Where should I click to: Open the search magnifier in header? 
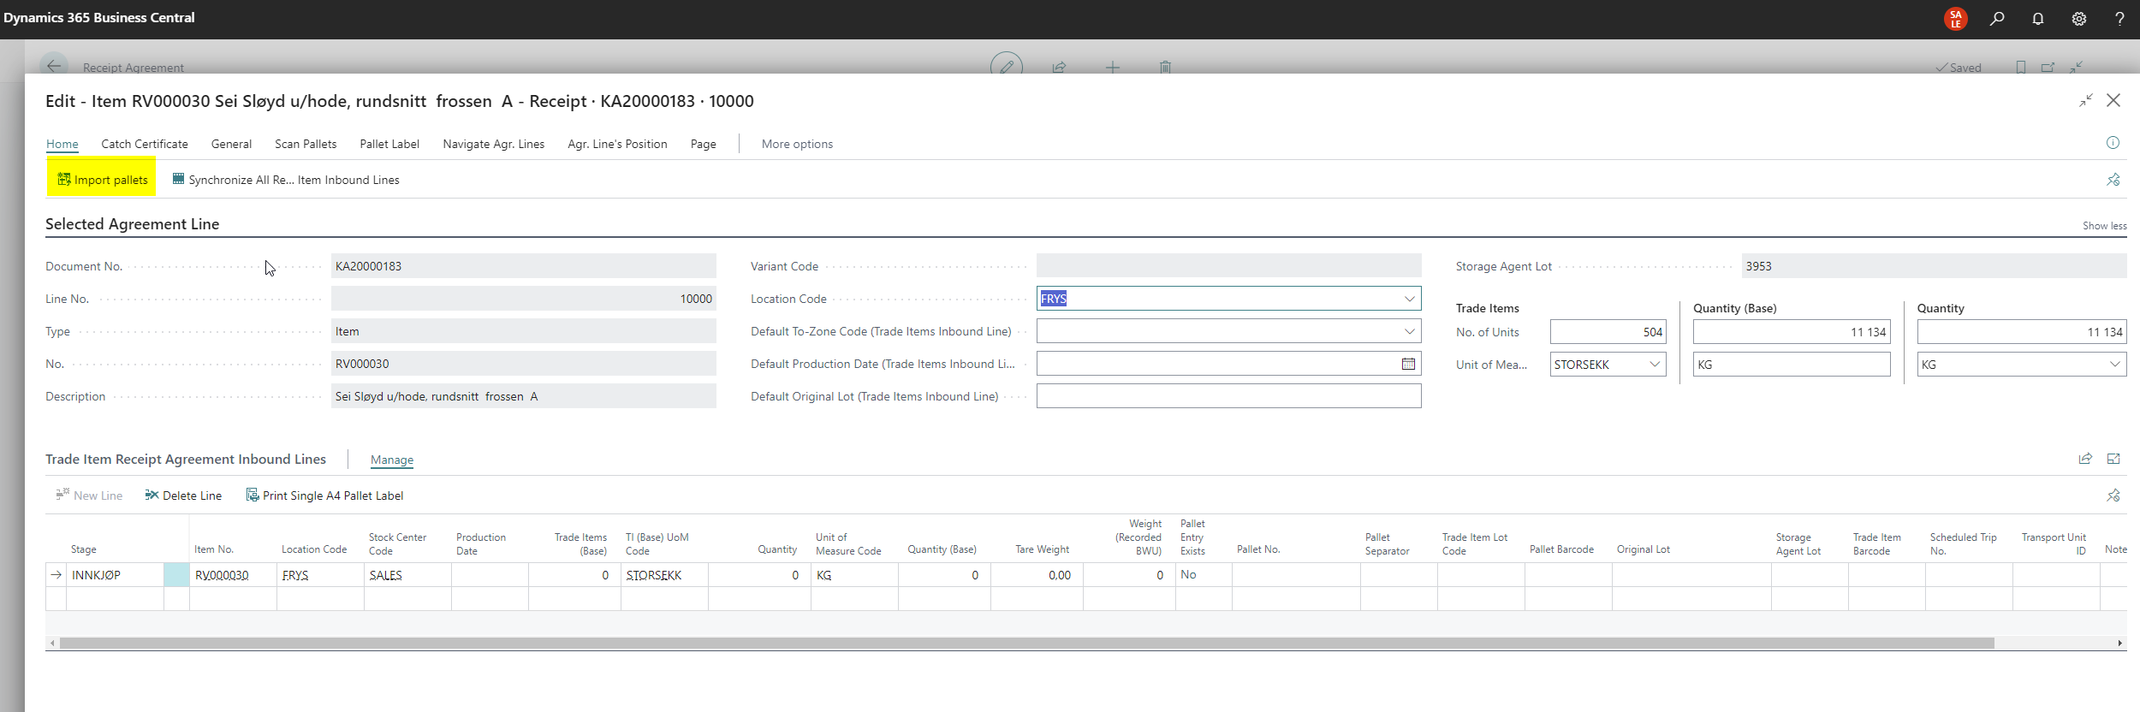point(1997,19)
